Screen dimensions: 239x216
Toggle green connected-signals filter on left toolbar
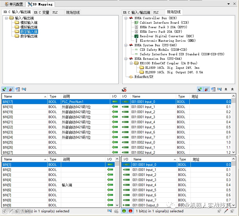pyautogui.click(x=4, y=89)
